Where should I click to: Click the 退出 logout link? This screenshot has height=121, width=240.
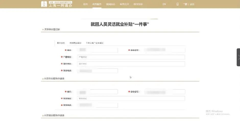coord(192,4)
